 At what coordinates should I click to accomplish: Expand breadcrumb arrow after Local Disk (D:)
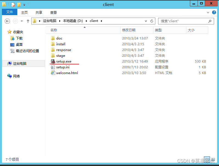pos(86,21)
